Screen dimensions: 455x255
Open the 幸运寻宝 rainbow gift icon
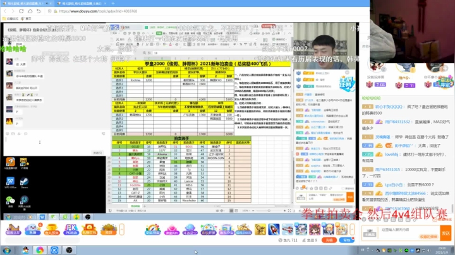153,229
